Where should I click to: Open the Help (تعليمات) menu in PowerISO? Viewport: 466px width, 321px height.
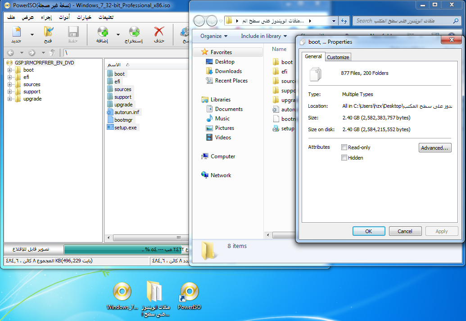coord(106,17)
